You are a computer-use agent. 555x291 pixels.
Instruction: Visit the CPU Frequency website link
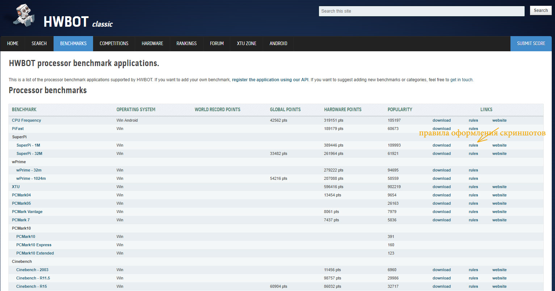[499, 120]
